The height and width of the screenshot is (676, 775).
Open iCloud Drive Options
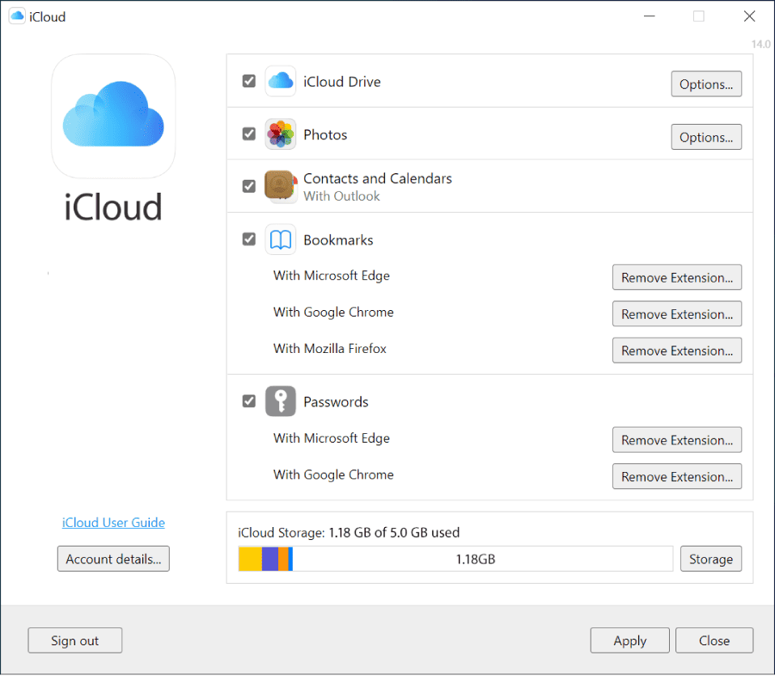(705, 84)
